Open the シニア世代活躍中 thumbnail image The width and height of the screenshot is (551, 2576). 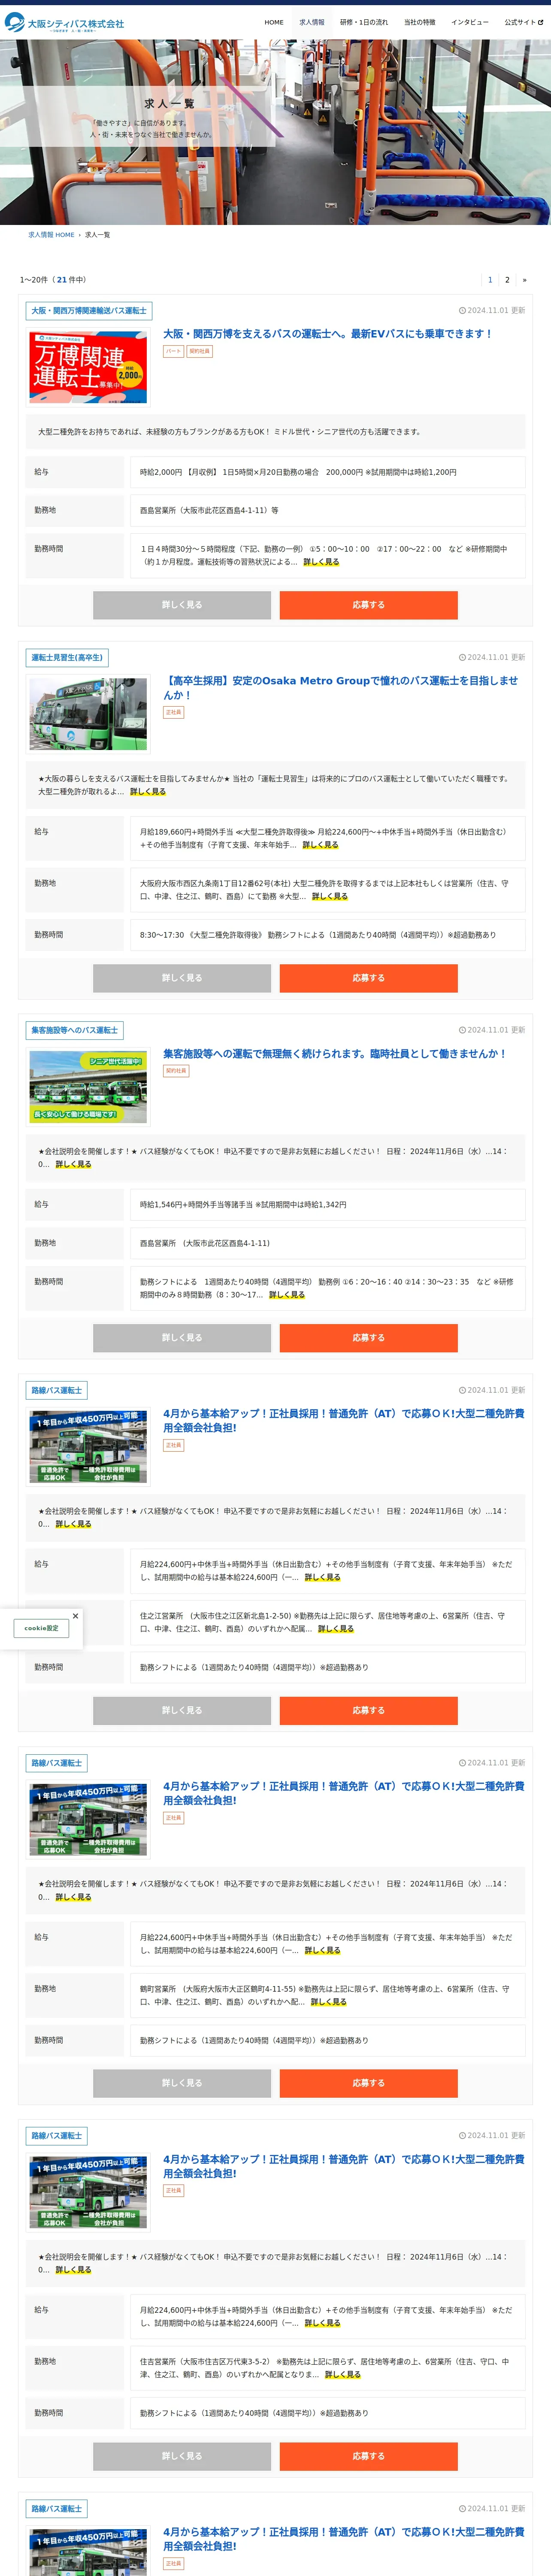tap(88, 1087)
